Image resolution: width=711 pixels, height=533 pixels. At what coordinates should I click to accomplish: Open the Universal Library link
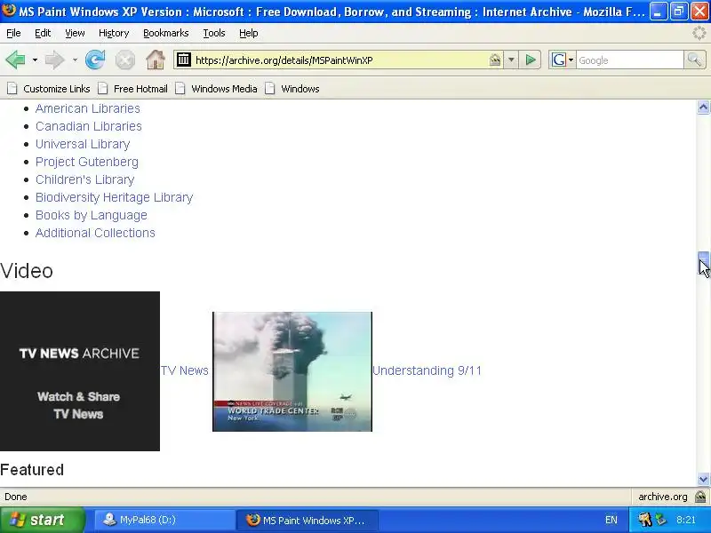(83, 144)
